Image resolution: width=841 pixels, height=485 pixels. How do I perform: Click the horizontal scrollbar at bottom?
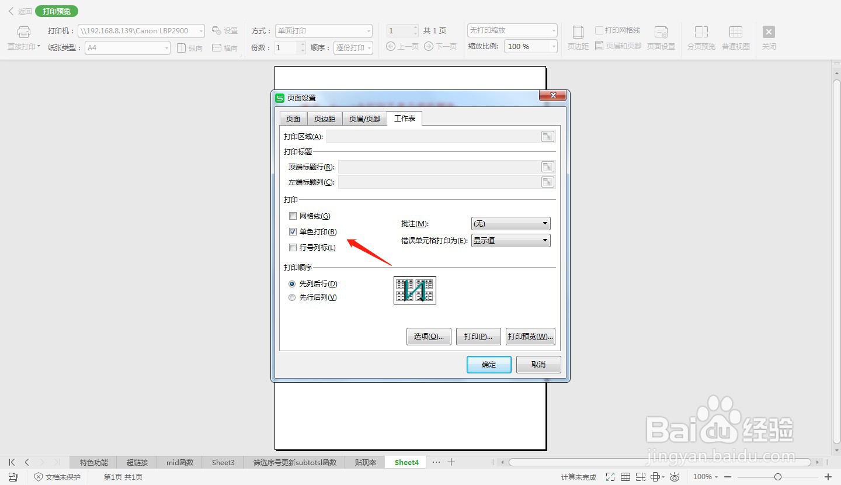point(660,462)
